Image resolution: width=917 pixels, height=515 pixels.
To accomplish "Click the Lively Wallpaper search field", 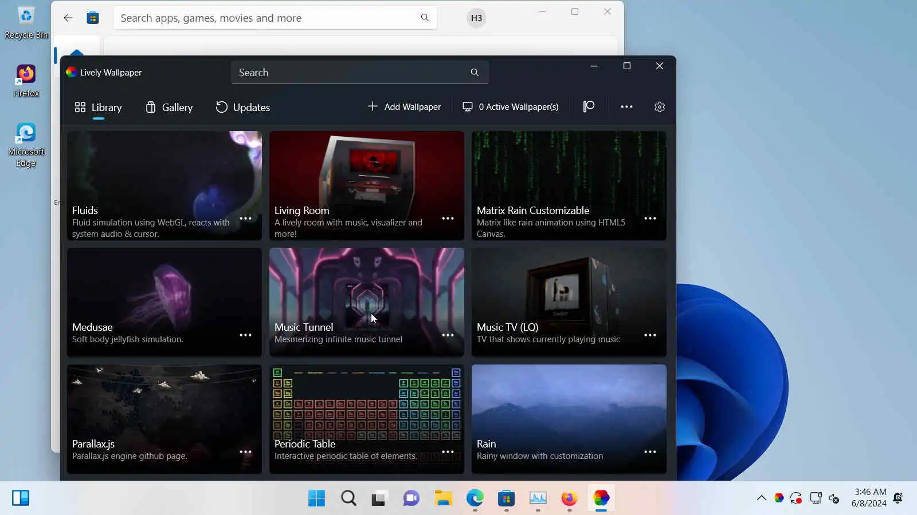I will click(x=360, y=73).
